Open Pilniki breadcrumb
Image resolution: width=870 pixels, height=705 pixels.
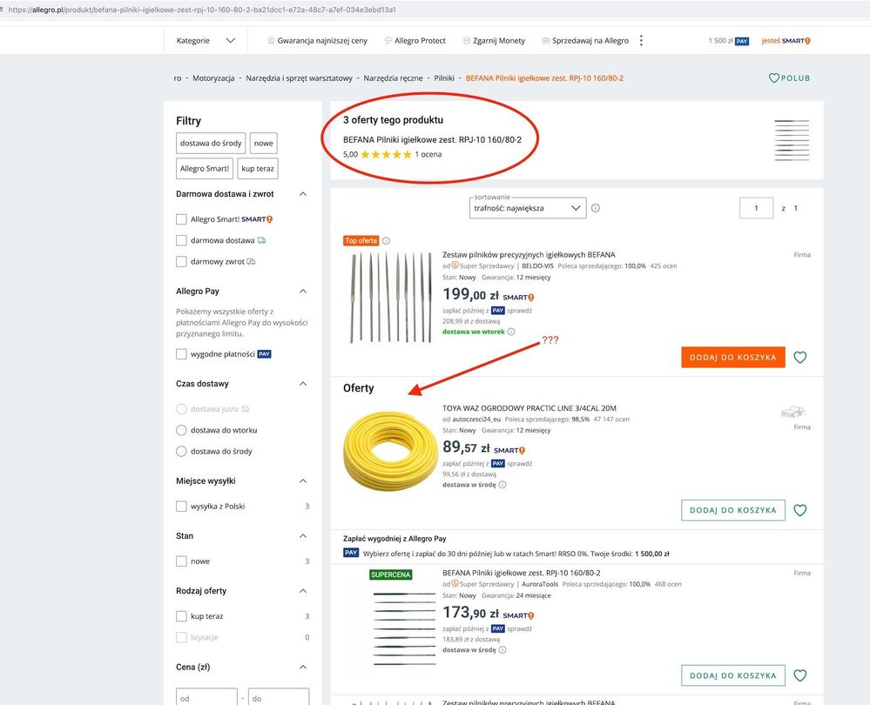pos(444,78)
